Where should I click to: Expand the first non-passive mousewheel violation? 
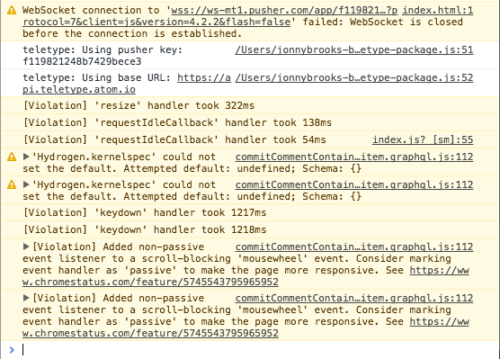pos(26,247)
